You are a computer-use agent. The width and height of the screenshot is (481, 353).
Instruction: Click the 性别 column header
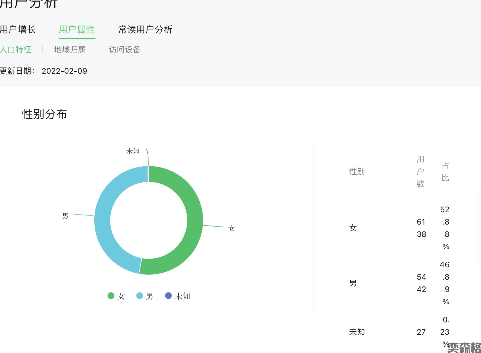357,171
